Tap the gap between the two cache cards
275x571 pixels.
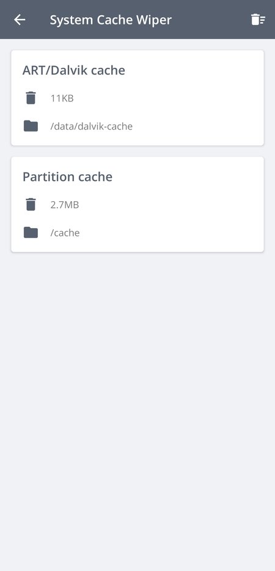(137, 151)
